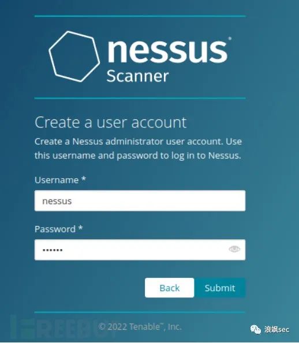Submit the new user account form

[x=220, y=288]
